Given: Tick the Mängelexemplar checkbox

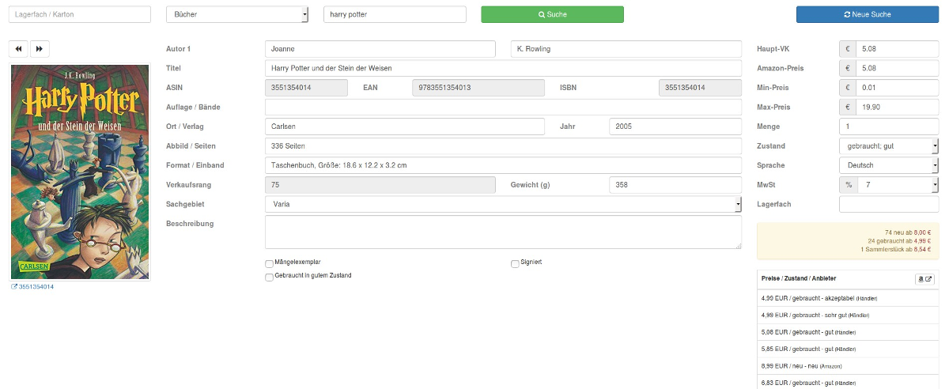Looking at the screenshot, I should coord(269,264).
